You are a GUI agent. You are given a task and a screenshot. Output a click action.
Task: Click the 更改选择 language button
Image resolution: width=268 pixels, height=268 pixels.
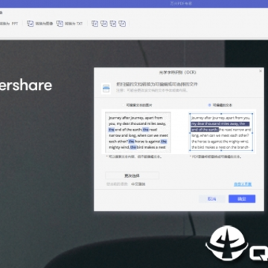pyautogui.click(x=132, y=176)
